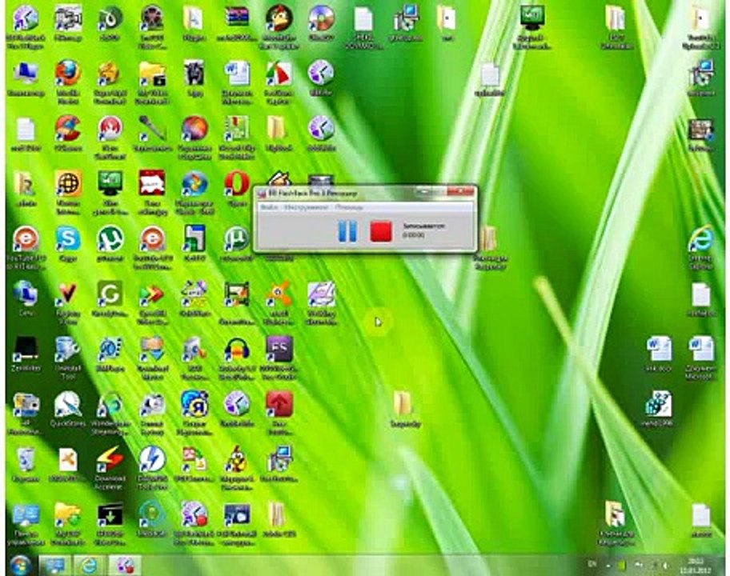Select the red upward arrow desktop icon

(279, 413)
